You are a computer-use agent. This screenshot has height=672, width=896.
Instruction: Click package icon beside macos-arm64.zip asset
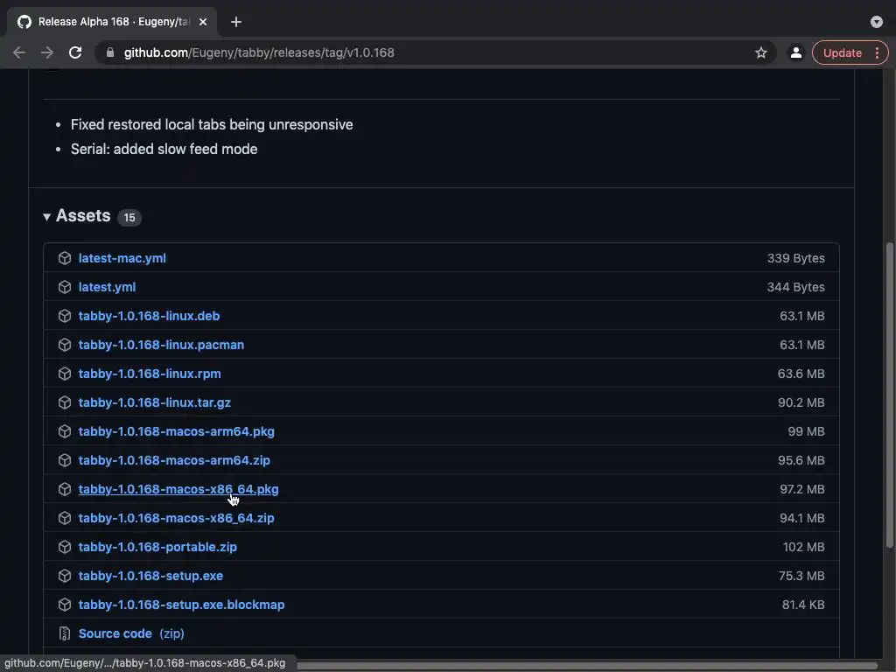click(65, 460)
